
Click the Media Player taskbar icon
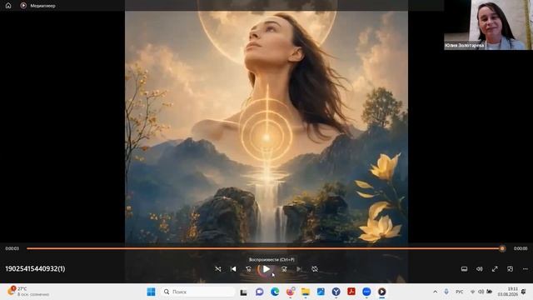click(x=381, y=292)
